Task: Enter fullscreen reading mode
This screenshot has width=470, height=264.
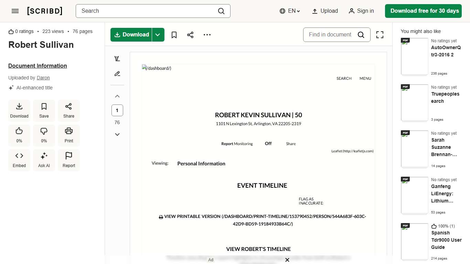Action: tap(380, 35)
